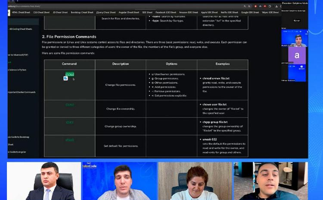Open the Angular Cheat Sheet bookmark
323x200 pixels.
pos(129,12)
